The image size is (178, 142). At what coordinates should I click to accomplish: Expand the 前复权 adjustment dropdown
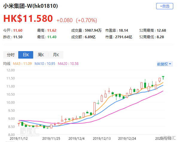coord(165,64)
